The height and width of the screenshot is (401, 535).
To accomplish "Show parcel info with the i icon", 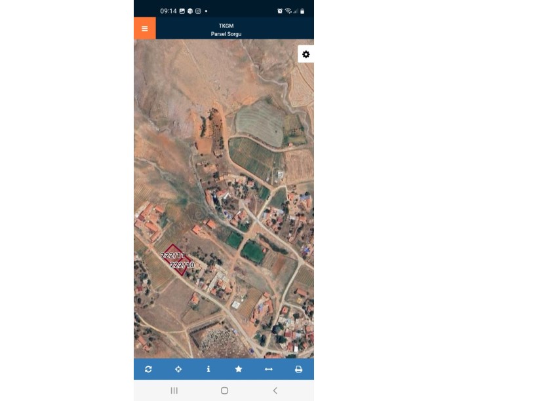I will (208, 369).
